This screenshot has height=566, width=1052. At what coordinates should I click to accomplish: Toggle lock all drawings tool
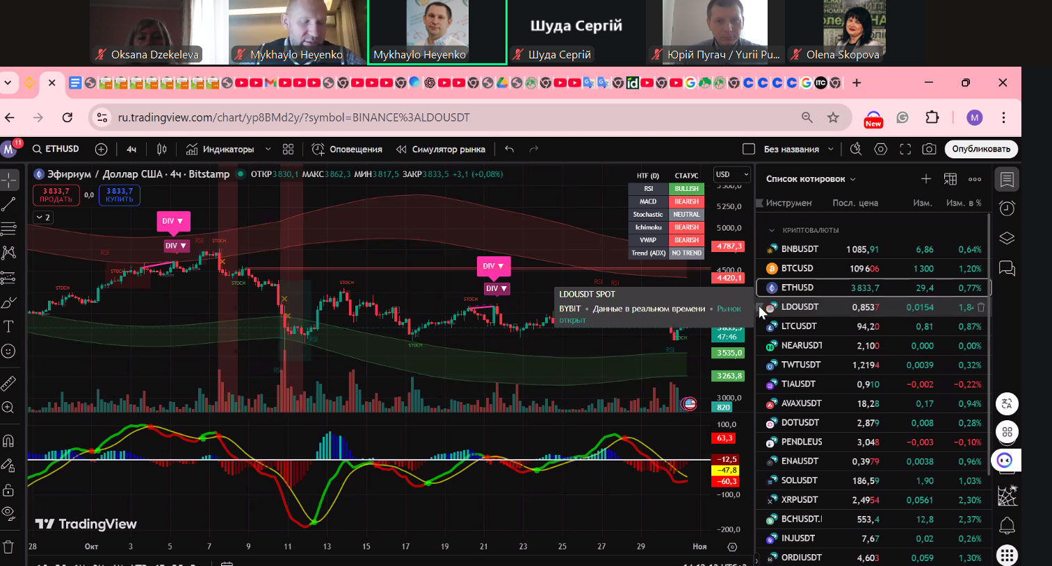9,490
